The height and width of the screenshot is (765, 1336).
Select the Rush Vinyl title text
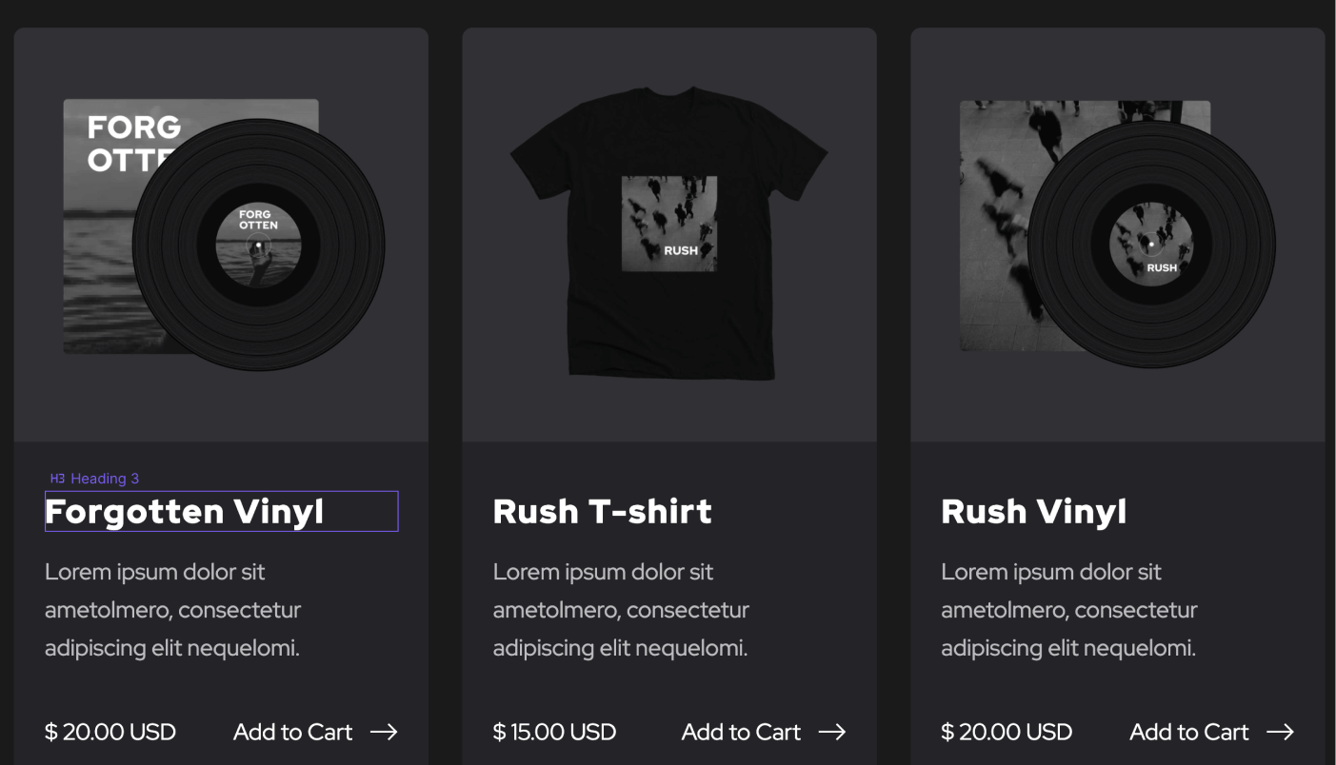pos(1033,511)
